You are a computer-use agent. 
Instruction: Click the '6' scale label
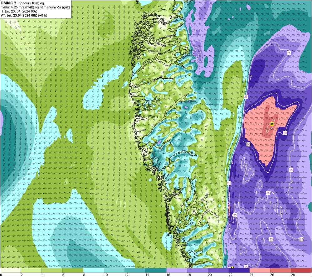pos(63,275)
